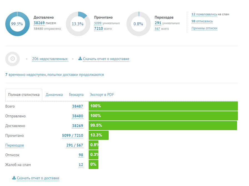Click 'Жалоб на спам' row label
Viewport: 249px width, 186px height.
pyautogui.click(x=18, y=165)
